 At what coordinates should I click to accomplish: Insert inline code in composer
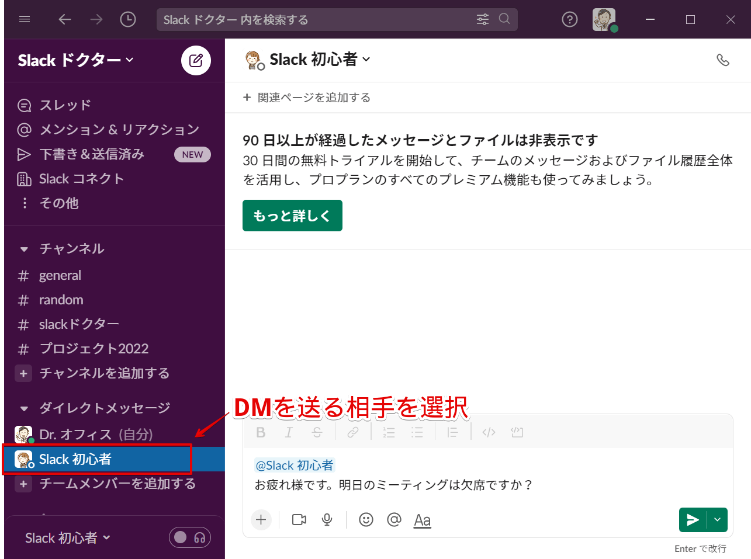489,432
